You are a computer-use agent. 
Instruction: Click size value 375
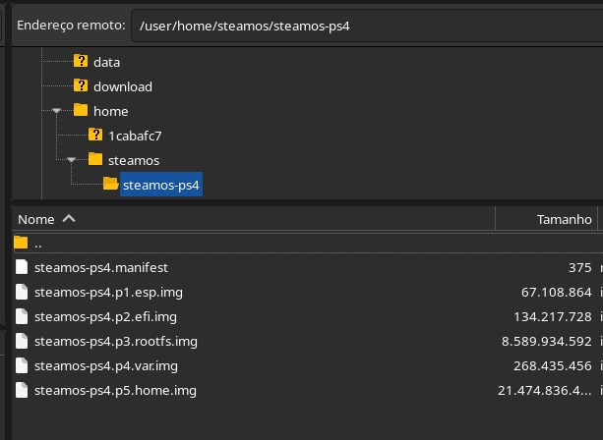pos(580,267)
